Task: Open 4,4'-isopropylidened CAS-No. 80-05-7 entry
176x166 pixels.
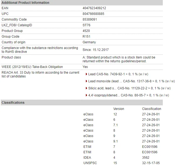Action: [128, 95]
